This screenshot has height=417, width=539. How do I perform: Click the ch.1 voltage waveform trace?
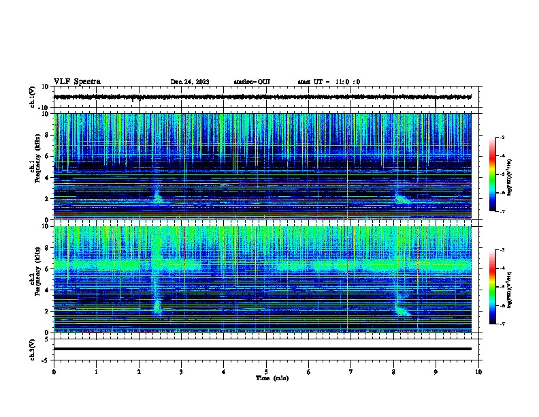pyautogui.click(x=262, y=97)
